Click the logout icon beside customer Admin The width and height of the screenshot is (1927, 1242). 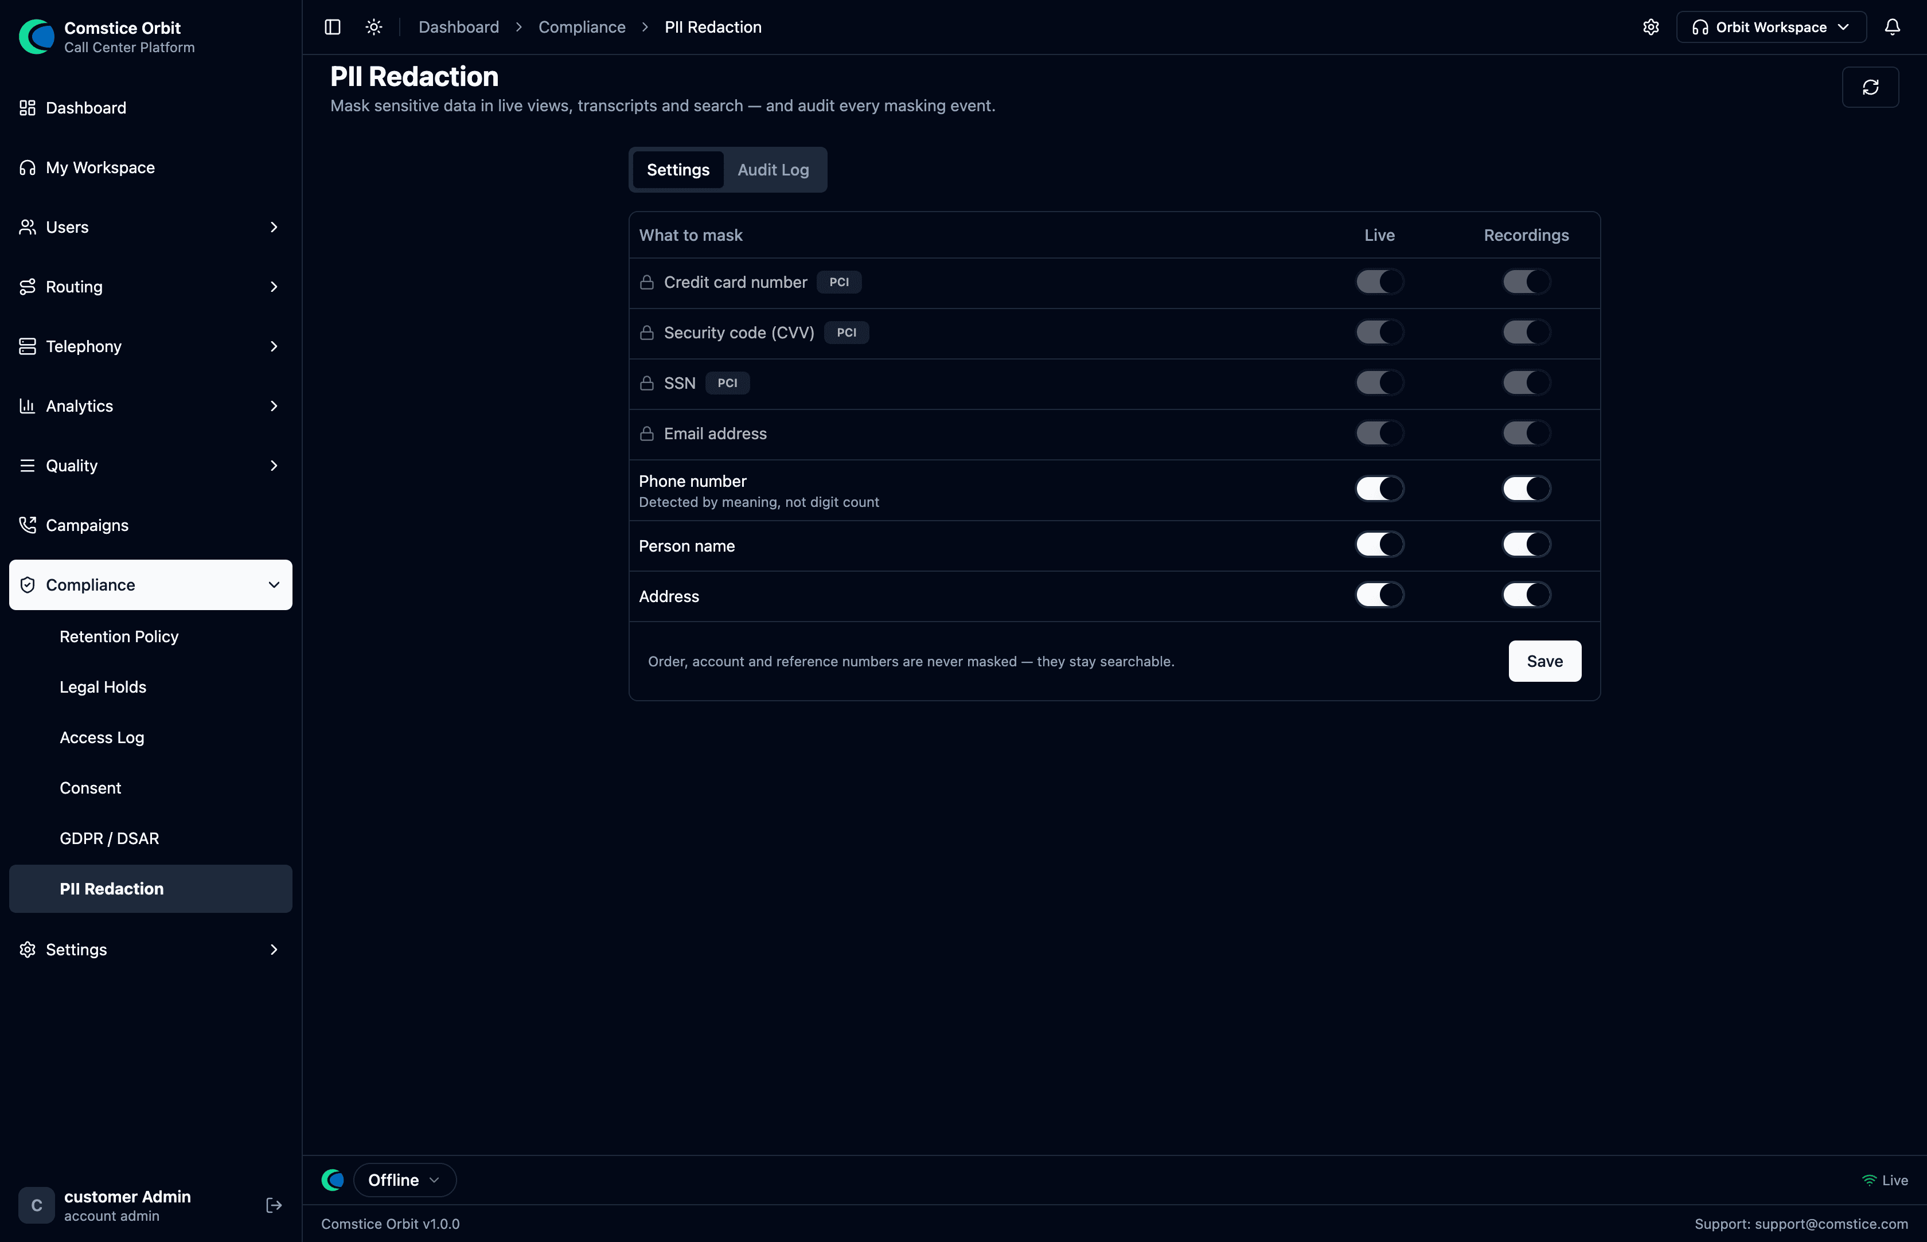[274, 1205]
